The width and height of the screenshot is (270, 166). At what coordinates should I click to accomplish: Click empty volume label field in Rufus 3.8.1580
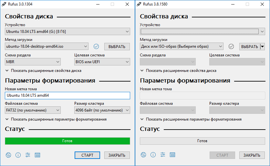202,95
